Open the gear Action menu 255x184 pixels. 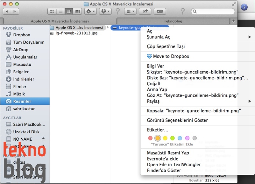[x=90, y=11]
